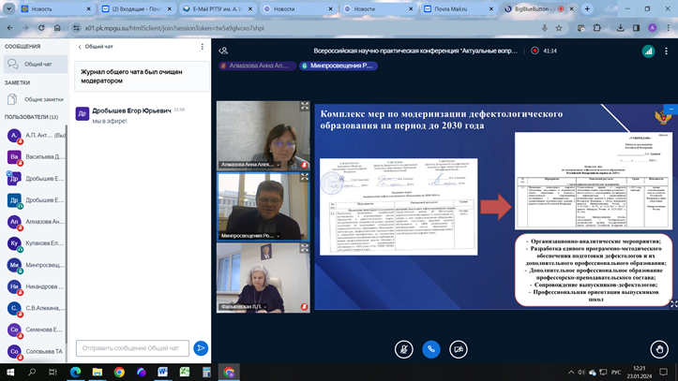Click the message input field in chat
This screenshot has width=678, height=381.
tap(131, 348)
